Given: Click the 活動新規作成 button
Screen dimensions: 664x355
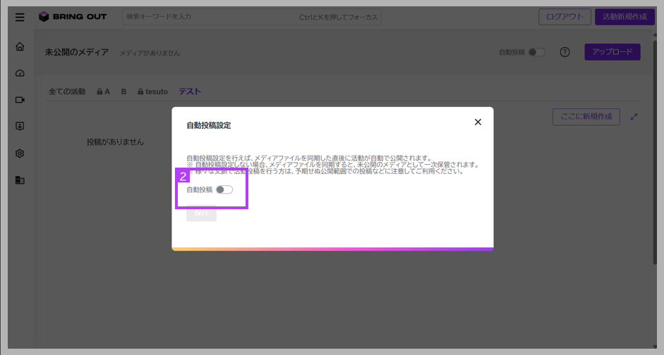Looking at the screenshot, I should click(624, 17).
